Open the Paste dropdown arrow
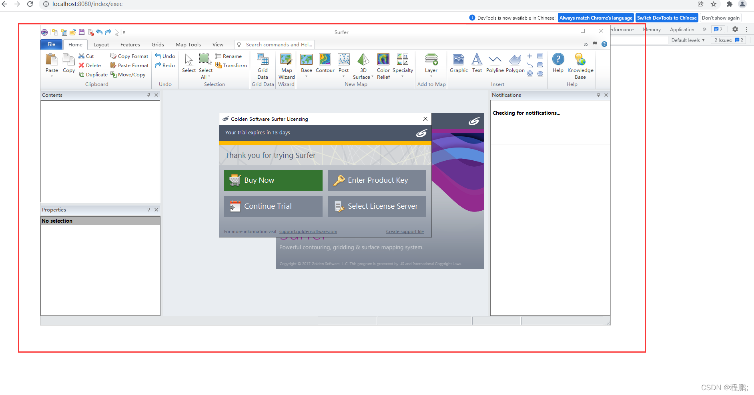The width and height of the screenshot is (754, 395). point(52,76)
